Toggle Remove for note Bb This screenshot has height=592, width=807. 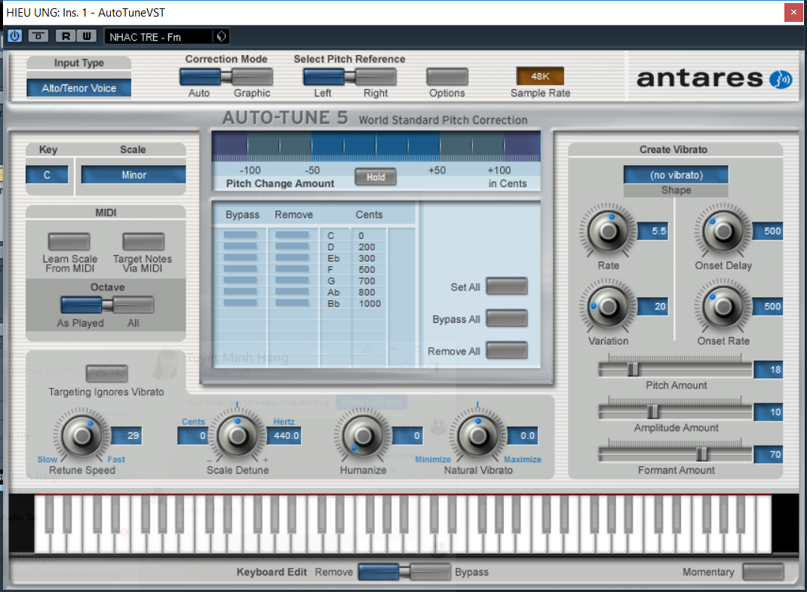[x=292, y=303]
